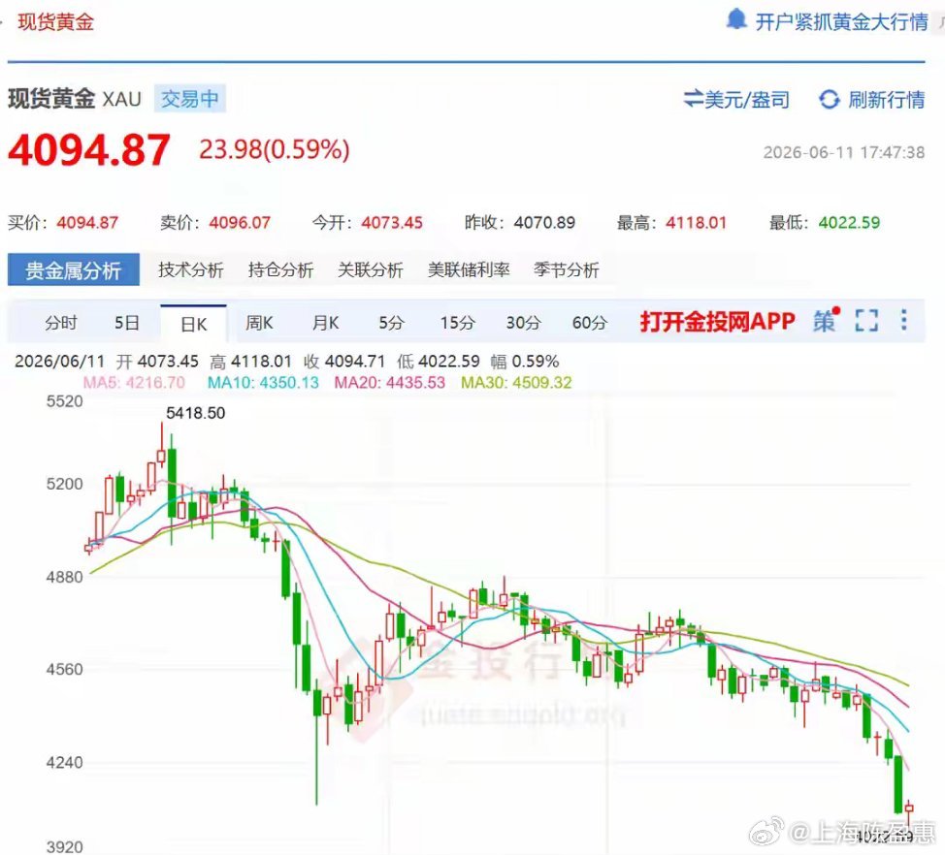Select the 贵金属分析 tab
Screen dimensions: 945x855
[73, 270]
